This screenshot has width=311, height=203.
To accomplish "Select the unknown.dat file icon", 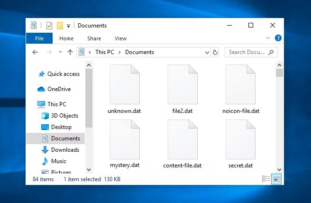I will click(x=125, y=84).
